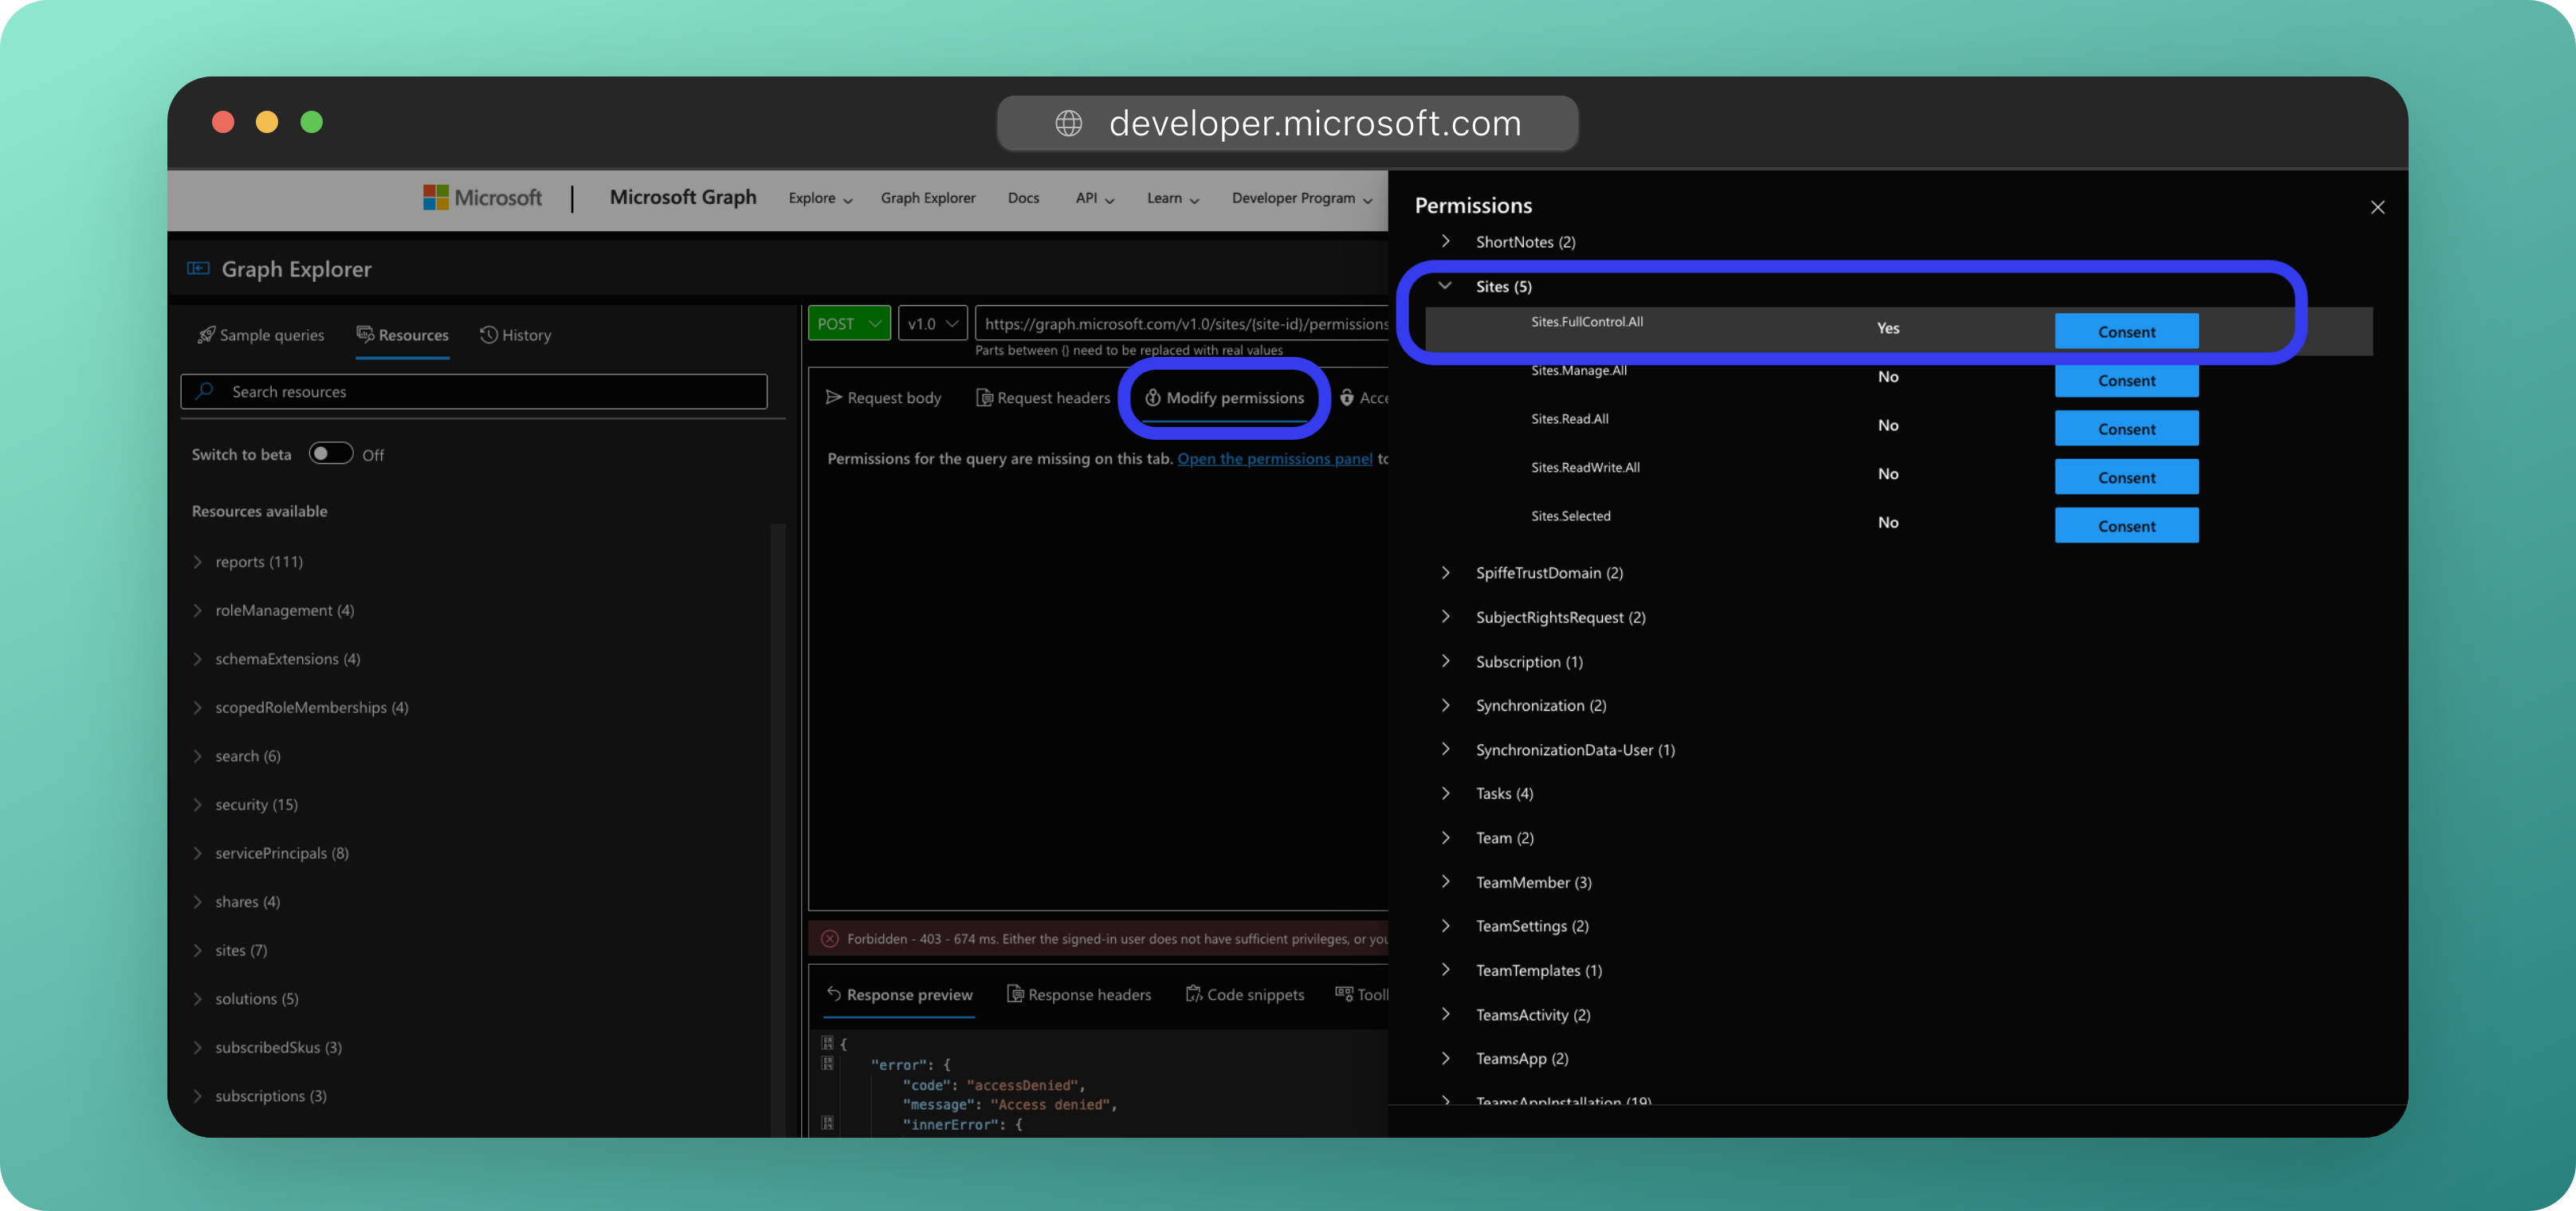Consent to Sites.Selected permission

pos(2126,525)
